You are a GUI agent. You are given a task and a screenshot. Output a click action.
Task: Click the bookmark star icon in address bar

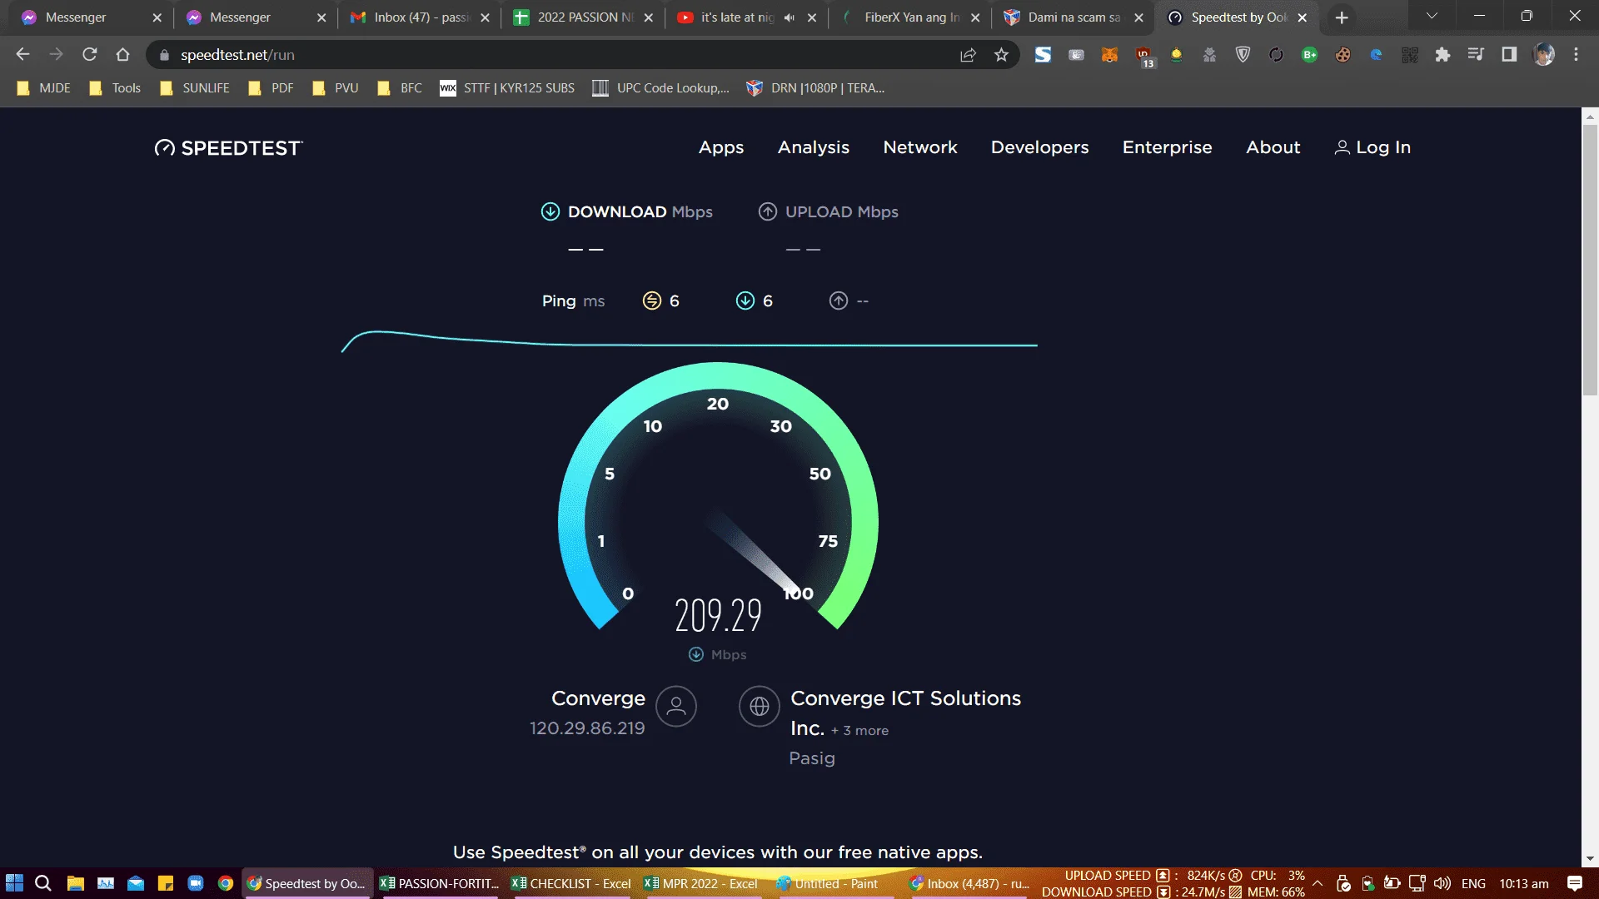[1001, 55]
